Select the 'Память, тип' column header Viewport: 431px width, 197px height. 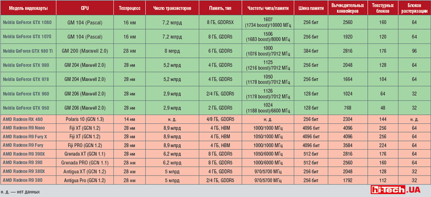click(x=220, y=9)
